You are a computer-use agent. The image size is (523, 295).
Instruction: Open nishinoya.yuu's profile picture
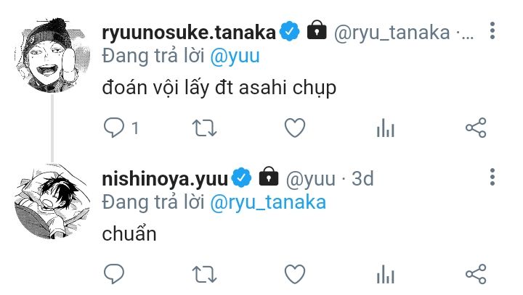coord(52,201)
